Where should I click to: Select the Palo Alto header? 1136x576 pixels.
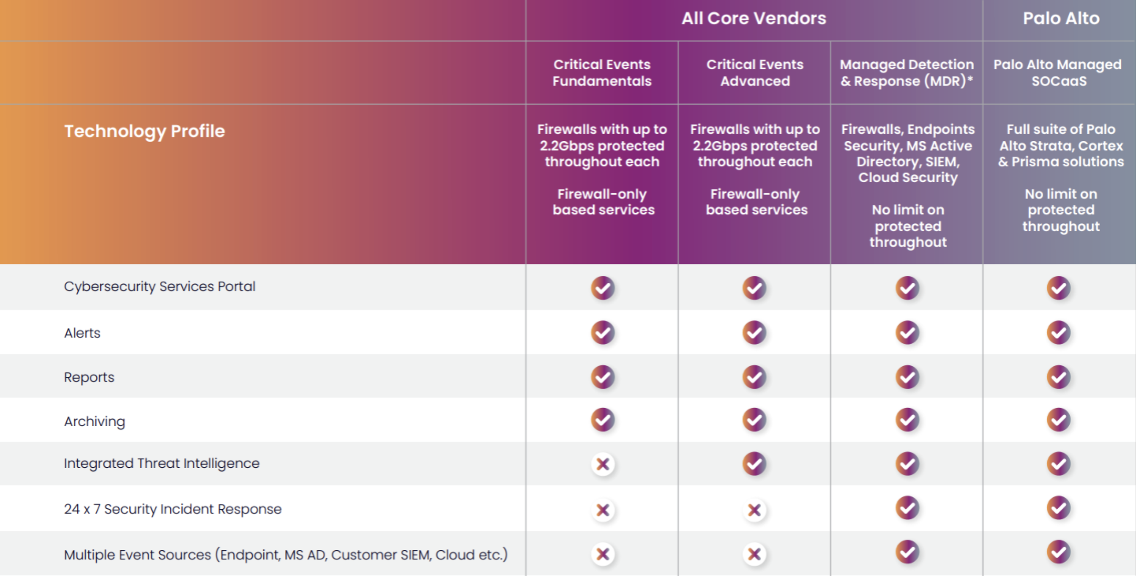point(1061,19)
